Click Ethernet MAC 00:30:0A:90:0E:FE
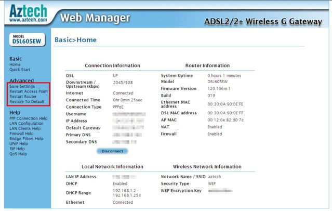 (225, 104)
